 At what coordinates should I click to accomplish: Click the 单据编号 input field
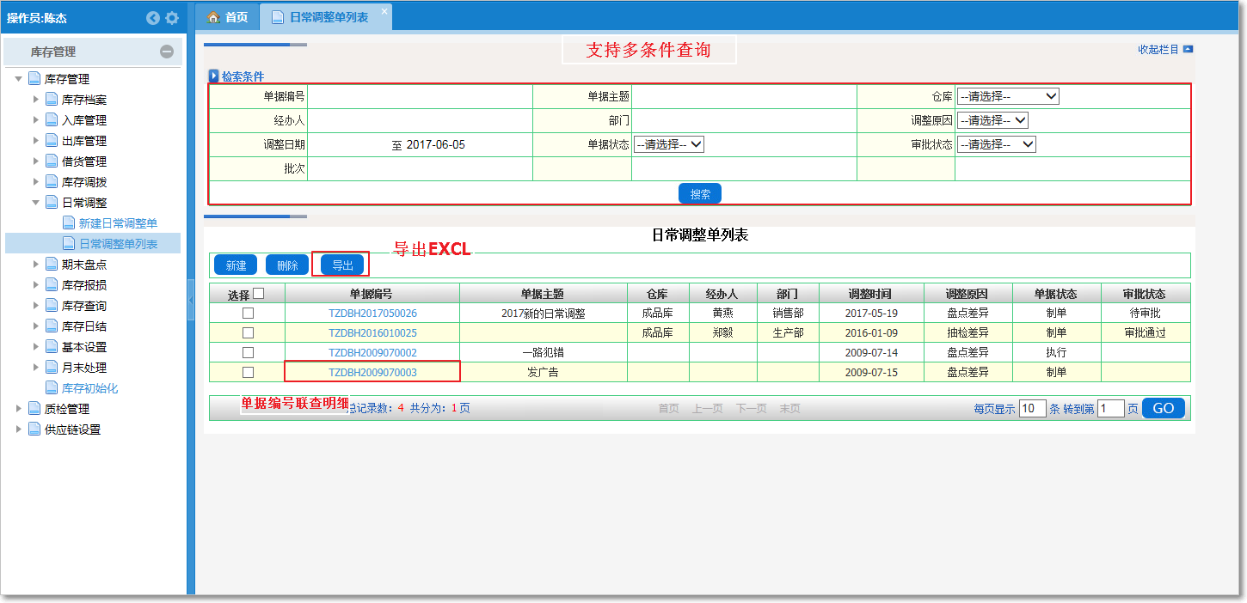(420, 96)
